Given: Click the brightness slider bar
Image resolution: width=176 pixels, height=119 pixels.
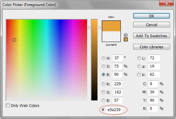Looking at the screenshot, I should [x=94, y=60].
